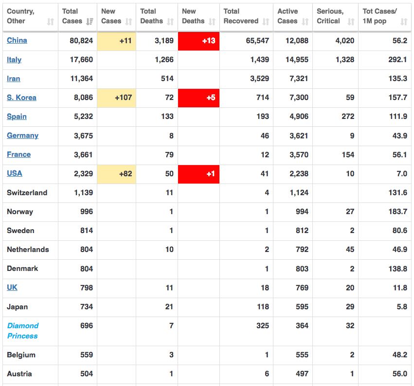This screenshot has width=414, height=386.
Task: Open the Diamond Princess link
Action: pyautogui.click(x=22, y=331)
